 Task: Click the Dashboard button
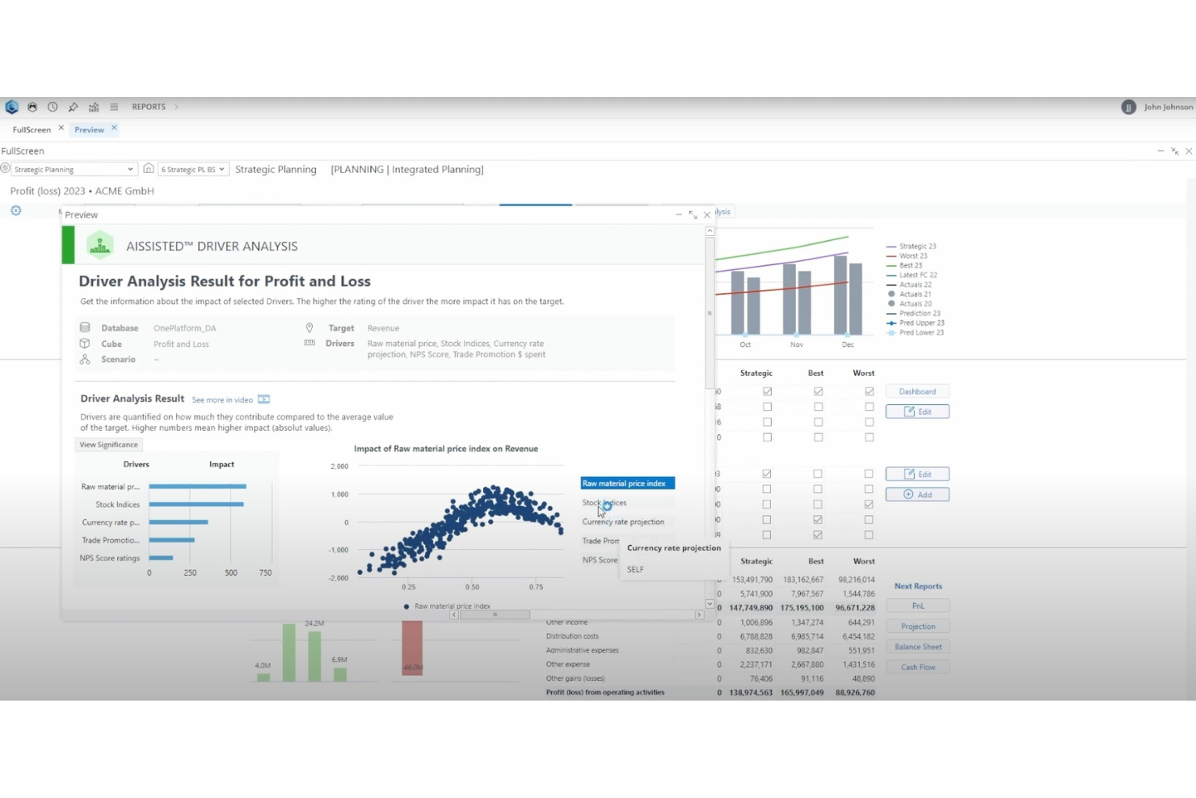917,391
